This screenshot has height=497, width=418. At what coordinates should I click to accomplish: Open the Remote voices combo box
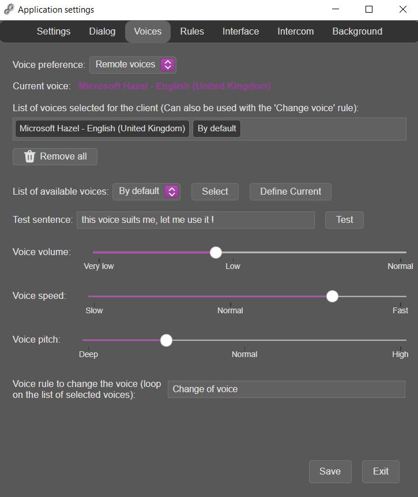coord(133,65)
